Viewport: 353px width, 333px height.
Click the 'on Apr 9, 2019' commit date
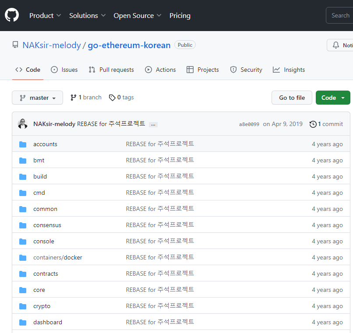click(x=283, y=124)
